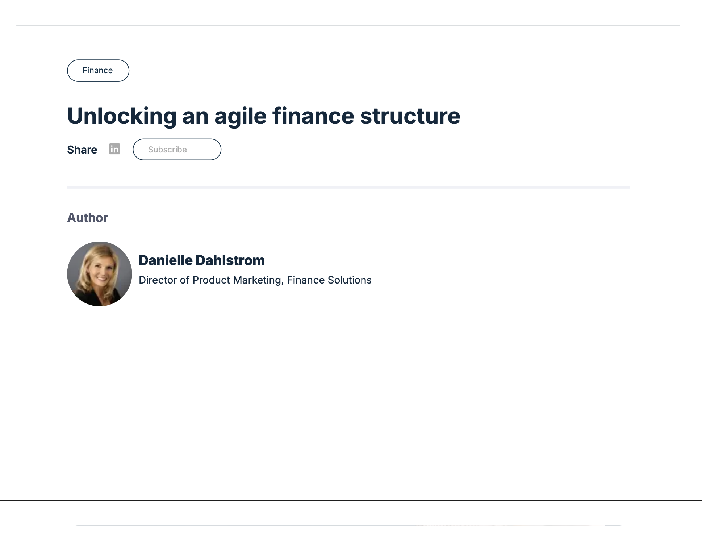
Task: Click the article title heading
Action: [x=263, y=116]
